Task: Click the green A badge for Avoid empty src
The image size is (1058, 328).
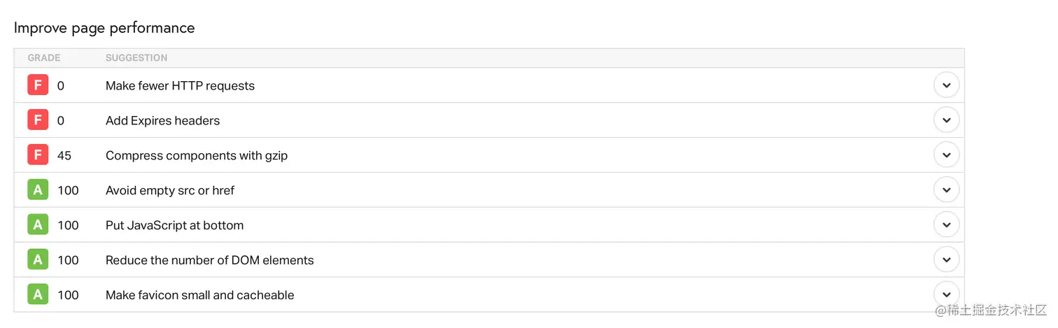Action: tap(38, 190)
